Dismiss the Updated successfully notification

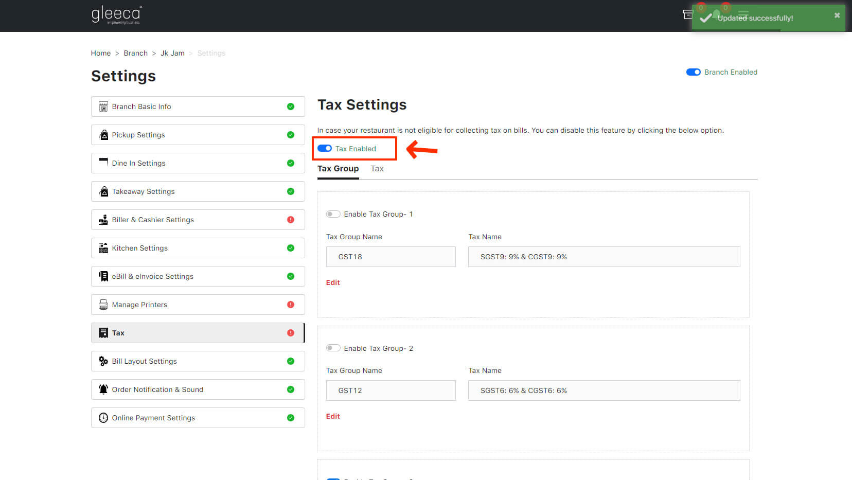837,15
